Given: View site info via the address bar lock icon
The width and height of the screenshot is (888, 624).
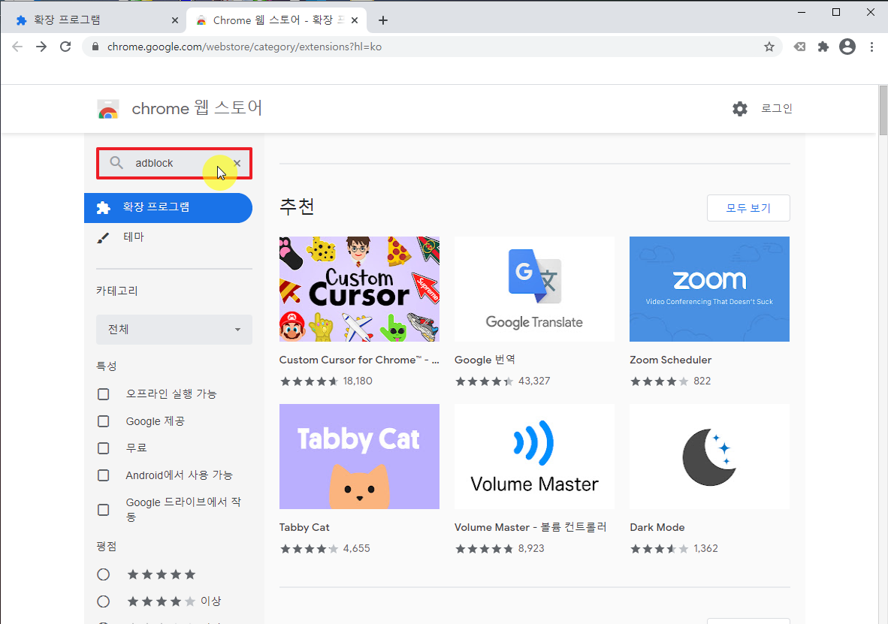Looking at the screenshot, I should pos(95,47).
